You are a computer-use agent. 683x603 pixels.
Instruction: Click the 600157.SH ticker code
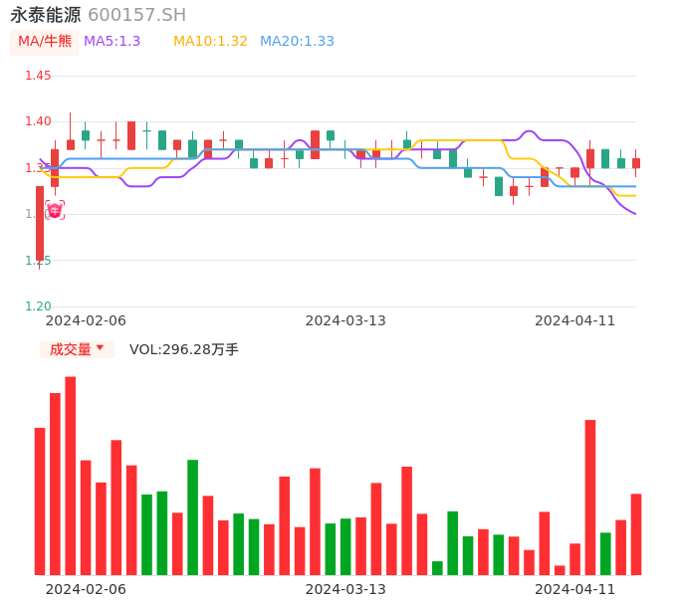[136, 15]
